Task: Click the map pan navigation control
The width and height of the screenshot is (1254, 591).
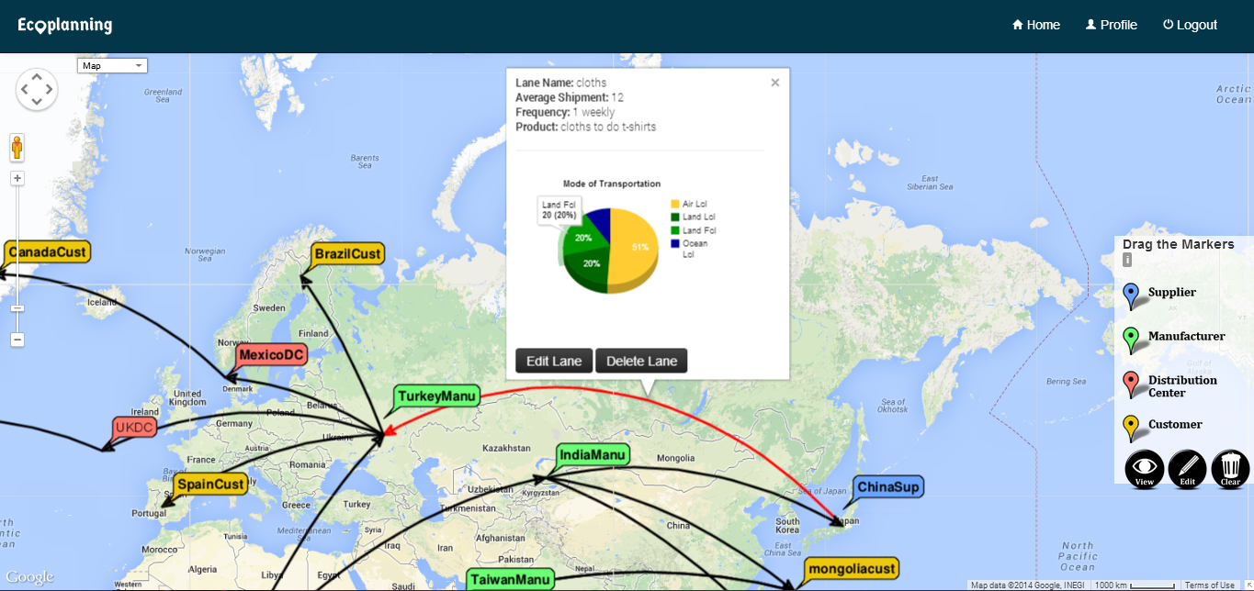Action: coord(37,89)
